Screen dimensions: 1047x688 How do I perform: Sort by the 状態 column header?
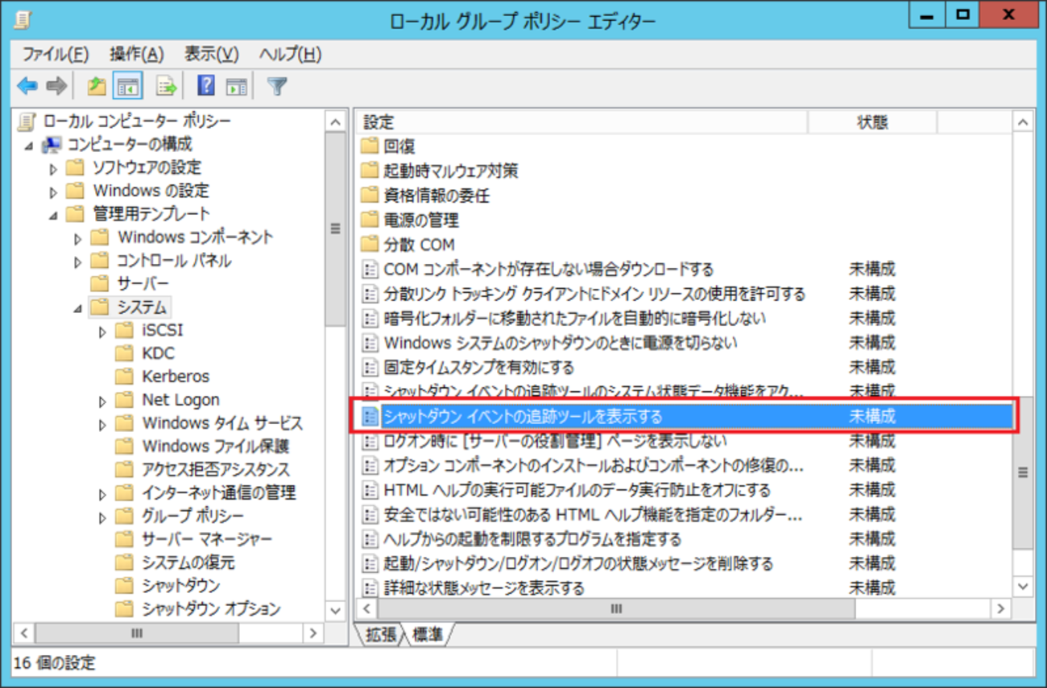(x=872, y=122)
